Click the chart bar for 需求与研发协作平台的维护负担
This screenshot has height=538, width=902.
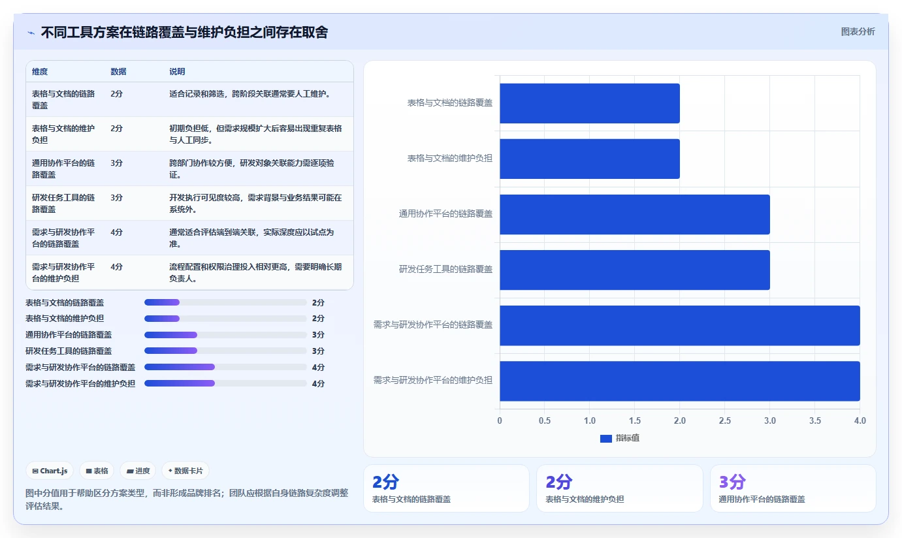click(x=680, y=381)
